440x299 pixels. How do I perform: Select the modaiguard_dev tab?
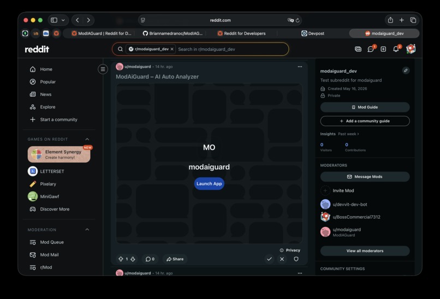click(x=384, y=33)
